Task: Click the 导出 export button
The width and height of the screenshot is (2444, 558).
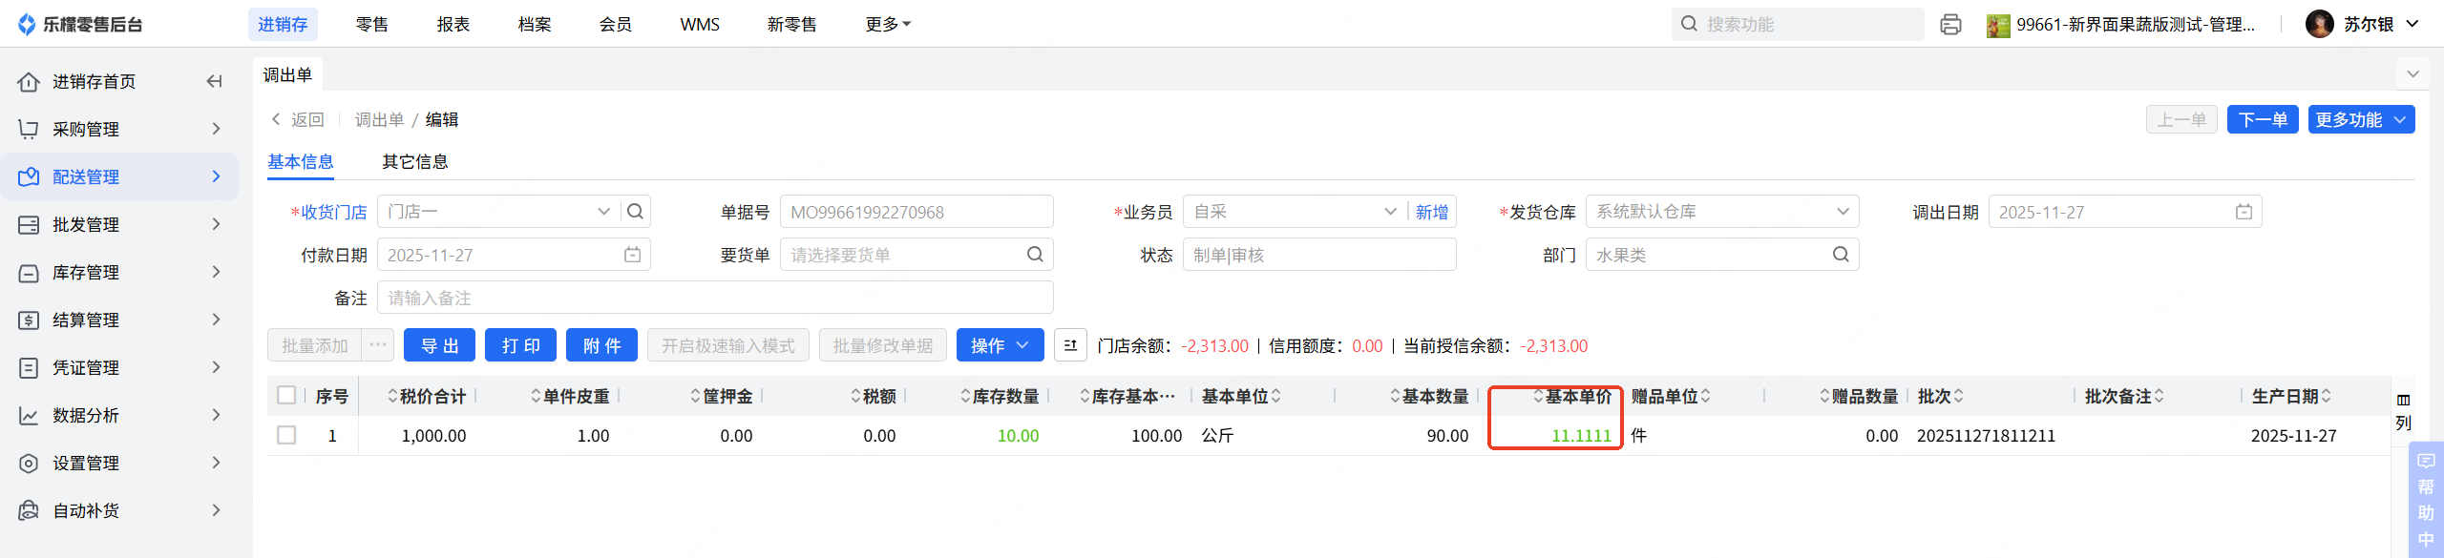Action: [x=439, y=345]
